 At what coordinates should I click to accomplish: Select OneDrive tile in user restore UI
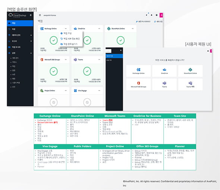164,71
